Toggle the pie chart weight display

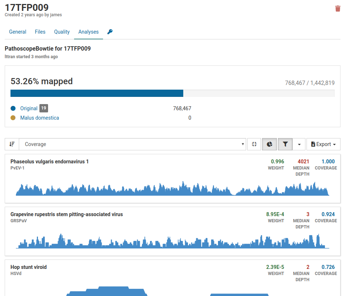click(x=270, y=144)
